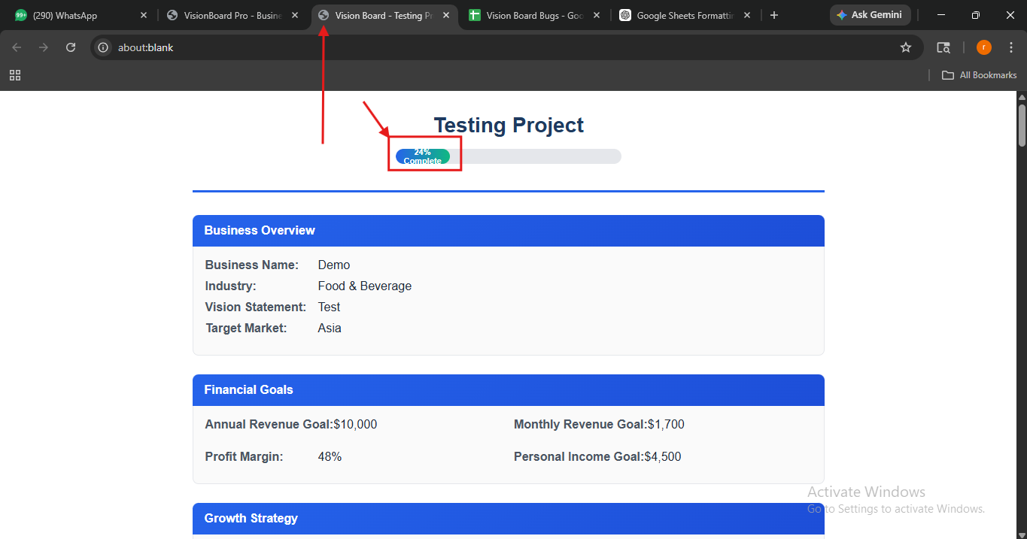Screen dimensions: 1027x539
Task: Minimize the Chrome window
Action: click(x=940, y=15)
